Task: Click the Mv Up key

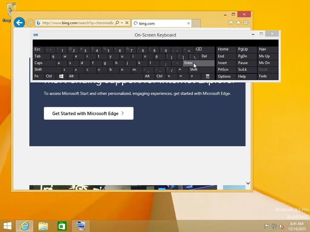Action: (268, 56)
